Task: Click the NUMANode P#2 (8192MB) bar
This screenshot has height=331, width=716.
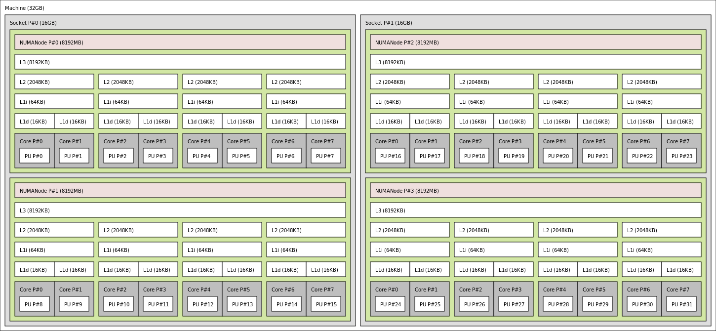Action: (536, 42)
